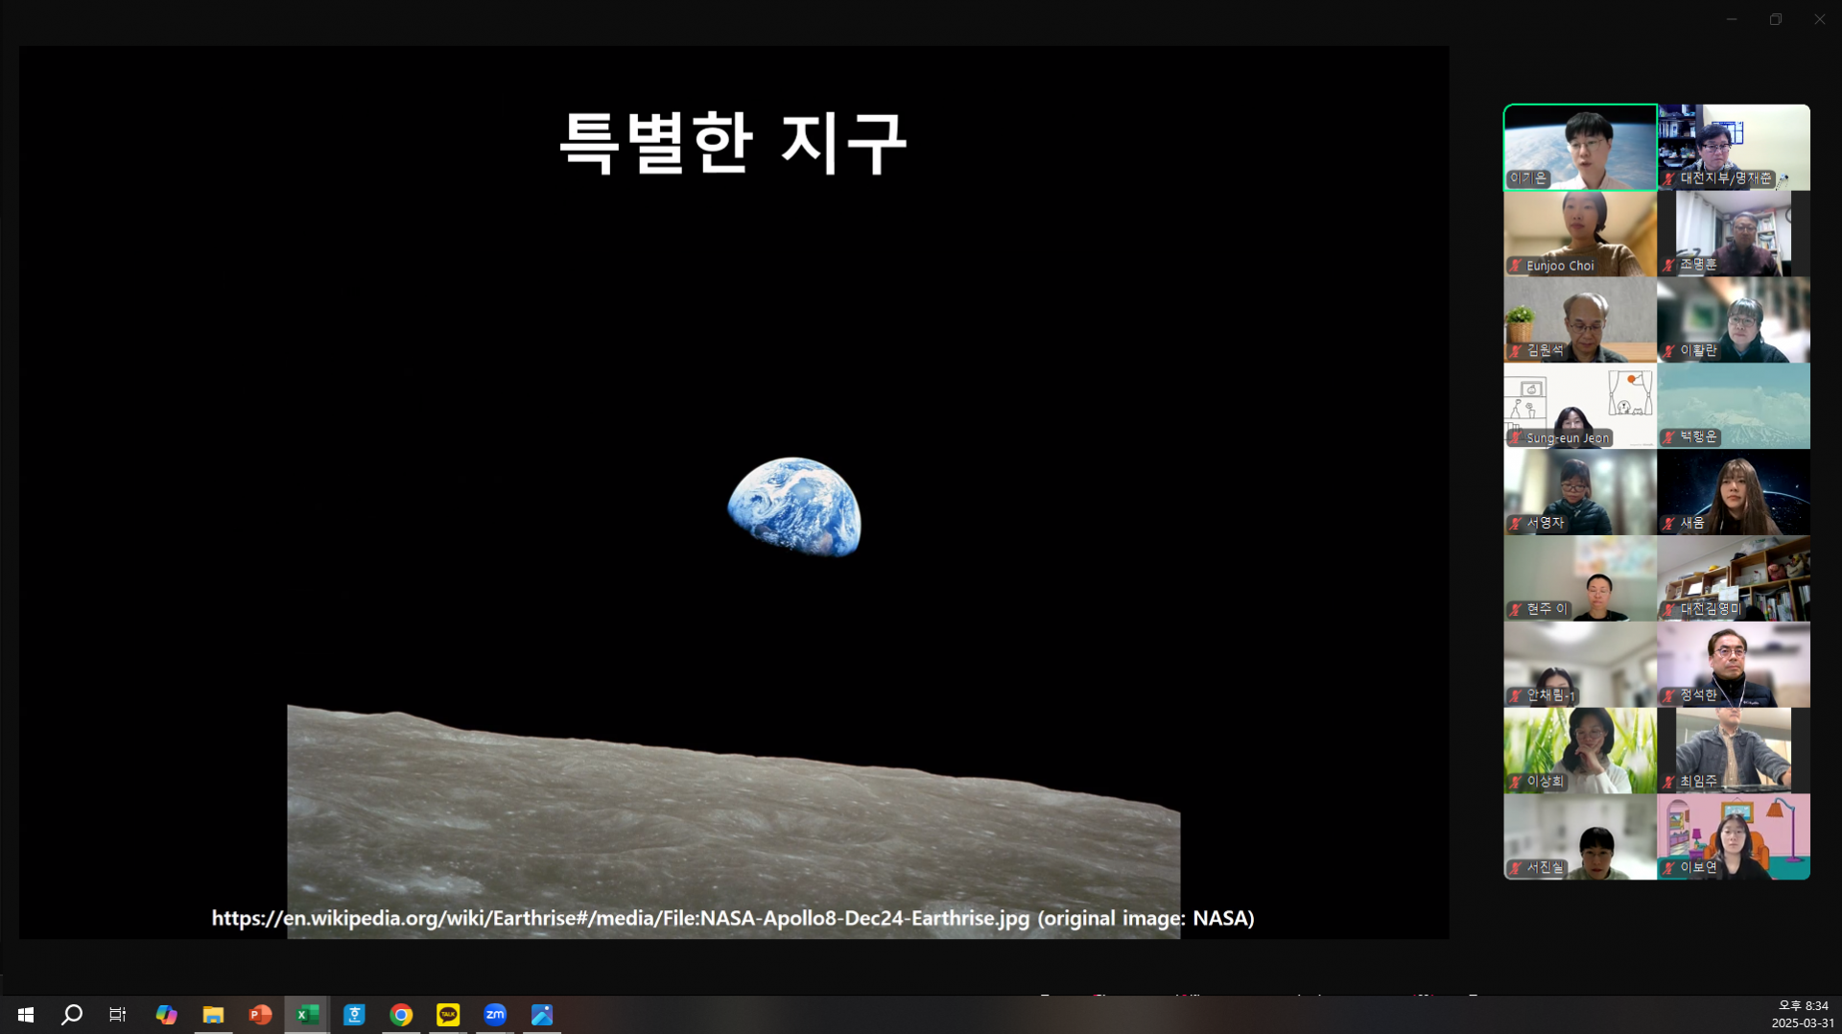Open the Windows Start menu
Image resolution: width=1842 pixels, height=1034 pixels.
(x=26, y=1015)
